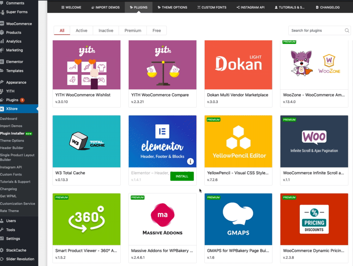Filter plugins by Active
This screenshot has width=353, height=266.
(81, 31)
